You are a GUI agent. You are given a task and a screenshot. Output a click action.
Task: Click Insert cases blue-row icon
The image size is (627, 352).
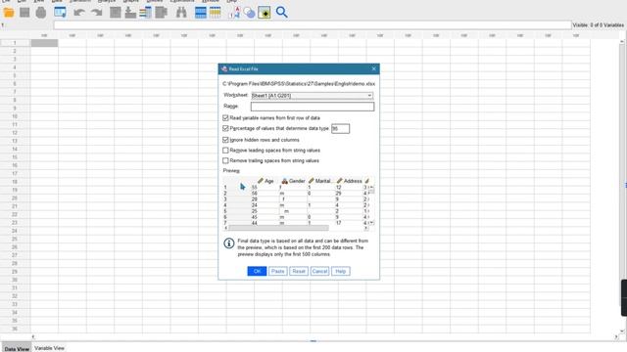click(x=200, y=13)
